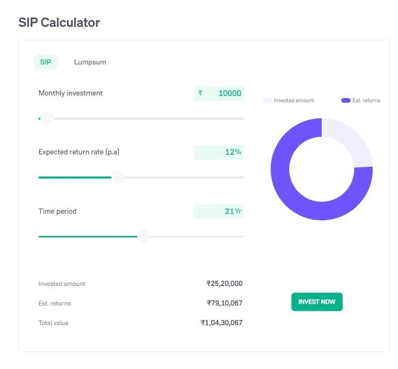Click the rupee symbol in investment field
398x369 pixels.
pos(200,93)
